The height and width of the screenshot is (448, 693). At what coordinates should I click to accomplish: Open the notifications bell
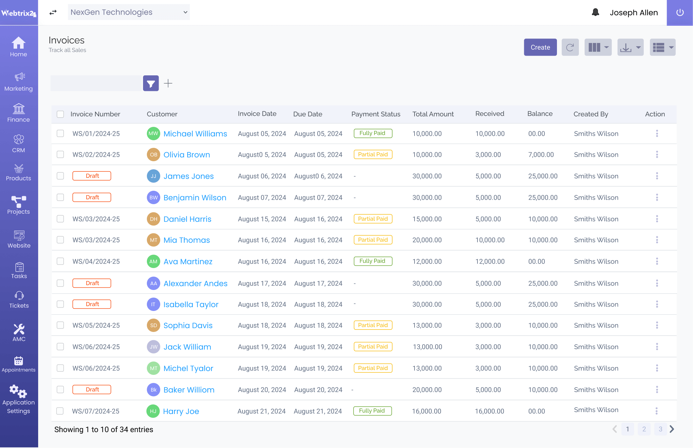pos(595,12)
